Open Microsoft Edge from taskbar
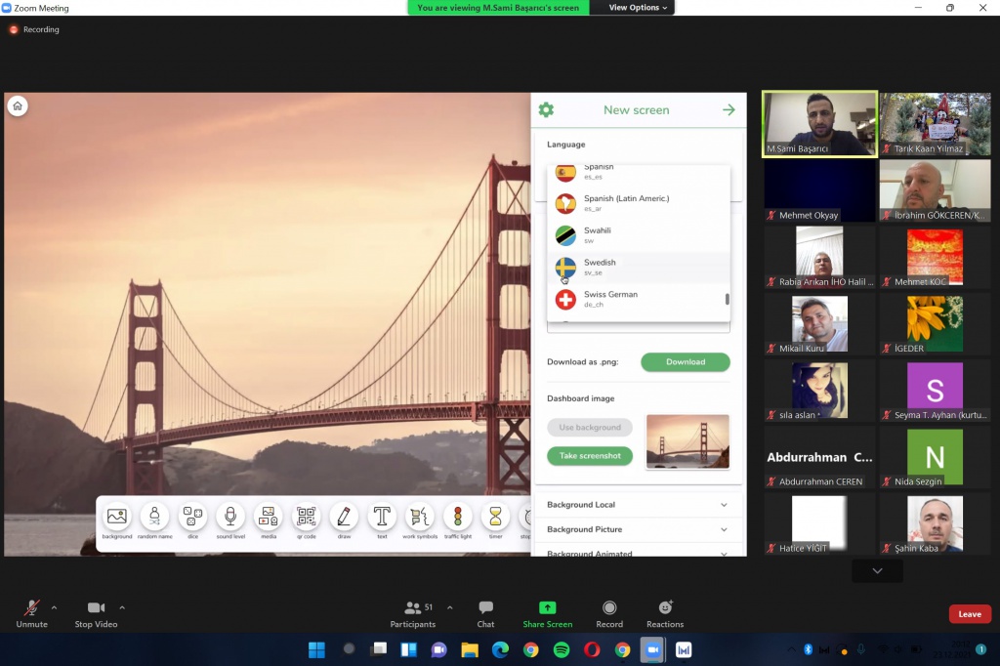 tap(500, 650)
